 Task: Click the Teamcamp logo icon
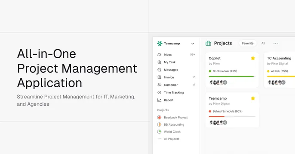tap(160, 43)
